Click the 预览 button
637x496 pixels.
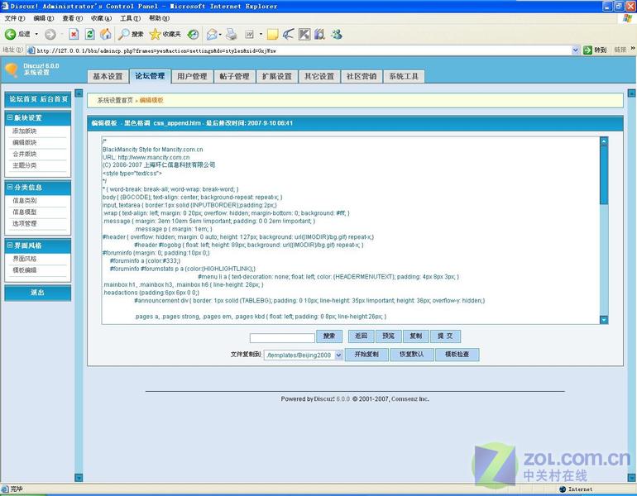(388, 336)
